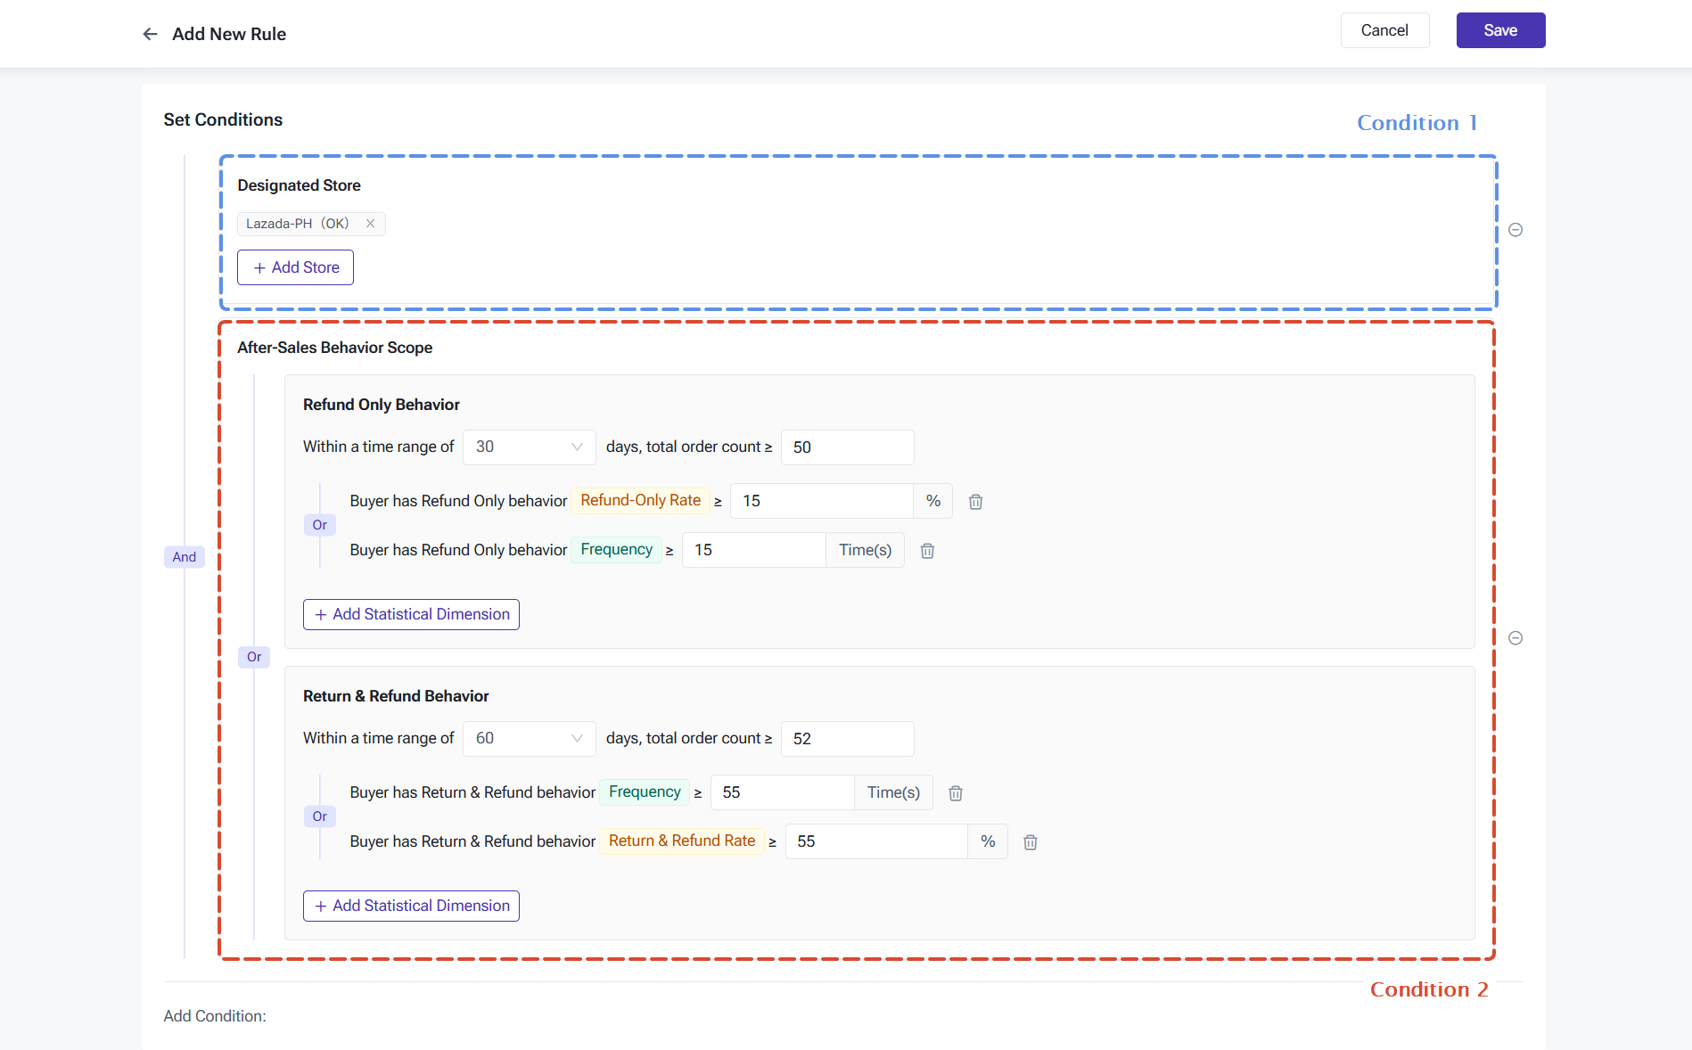Image resolution: width=1692 pixels, height=1050 pixels.
Task: Add Statistical Dimension under Refund Only Behavior
Action: (411, 615)
